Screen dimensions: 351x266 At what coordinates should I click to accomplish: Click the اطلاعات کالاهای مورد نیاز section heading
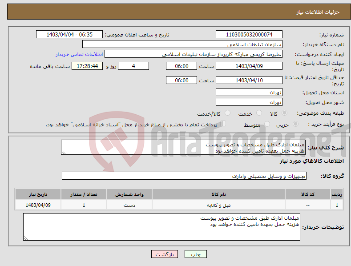coord(311,161)
